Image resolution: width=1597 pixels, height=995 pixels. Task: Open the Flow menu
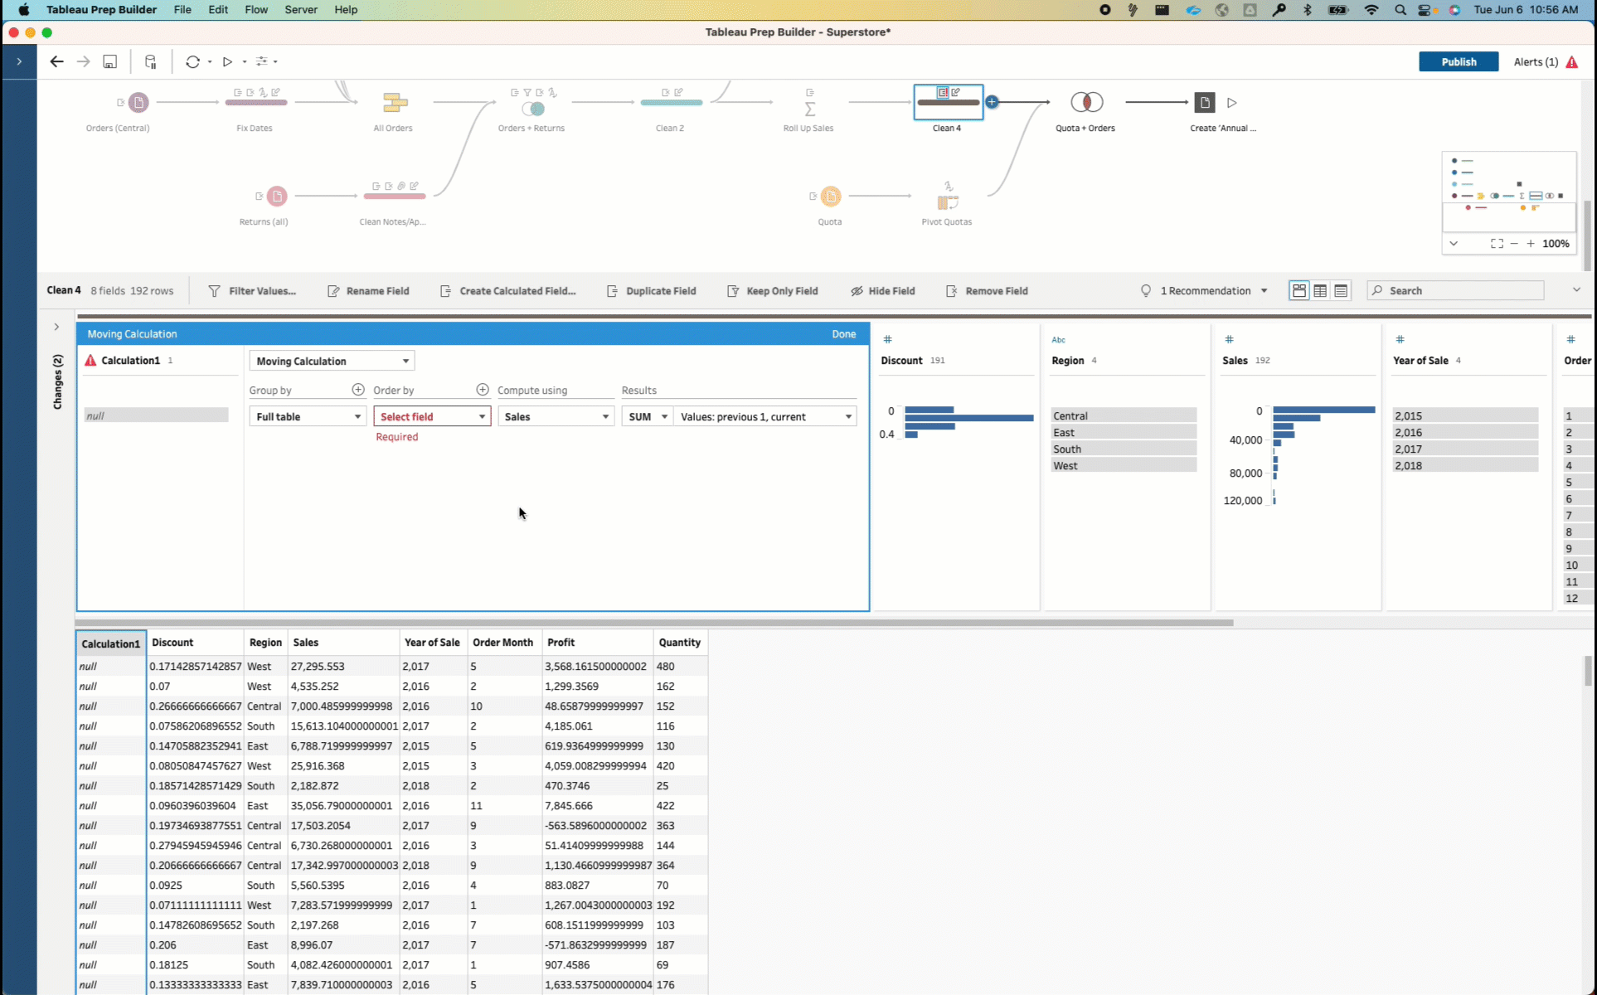tap(255, 10)
